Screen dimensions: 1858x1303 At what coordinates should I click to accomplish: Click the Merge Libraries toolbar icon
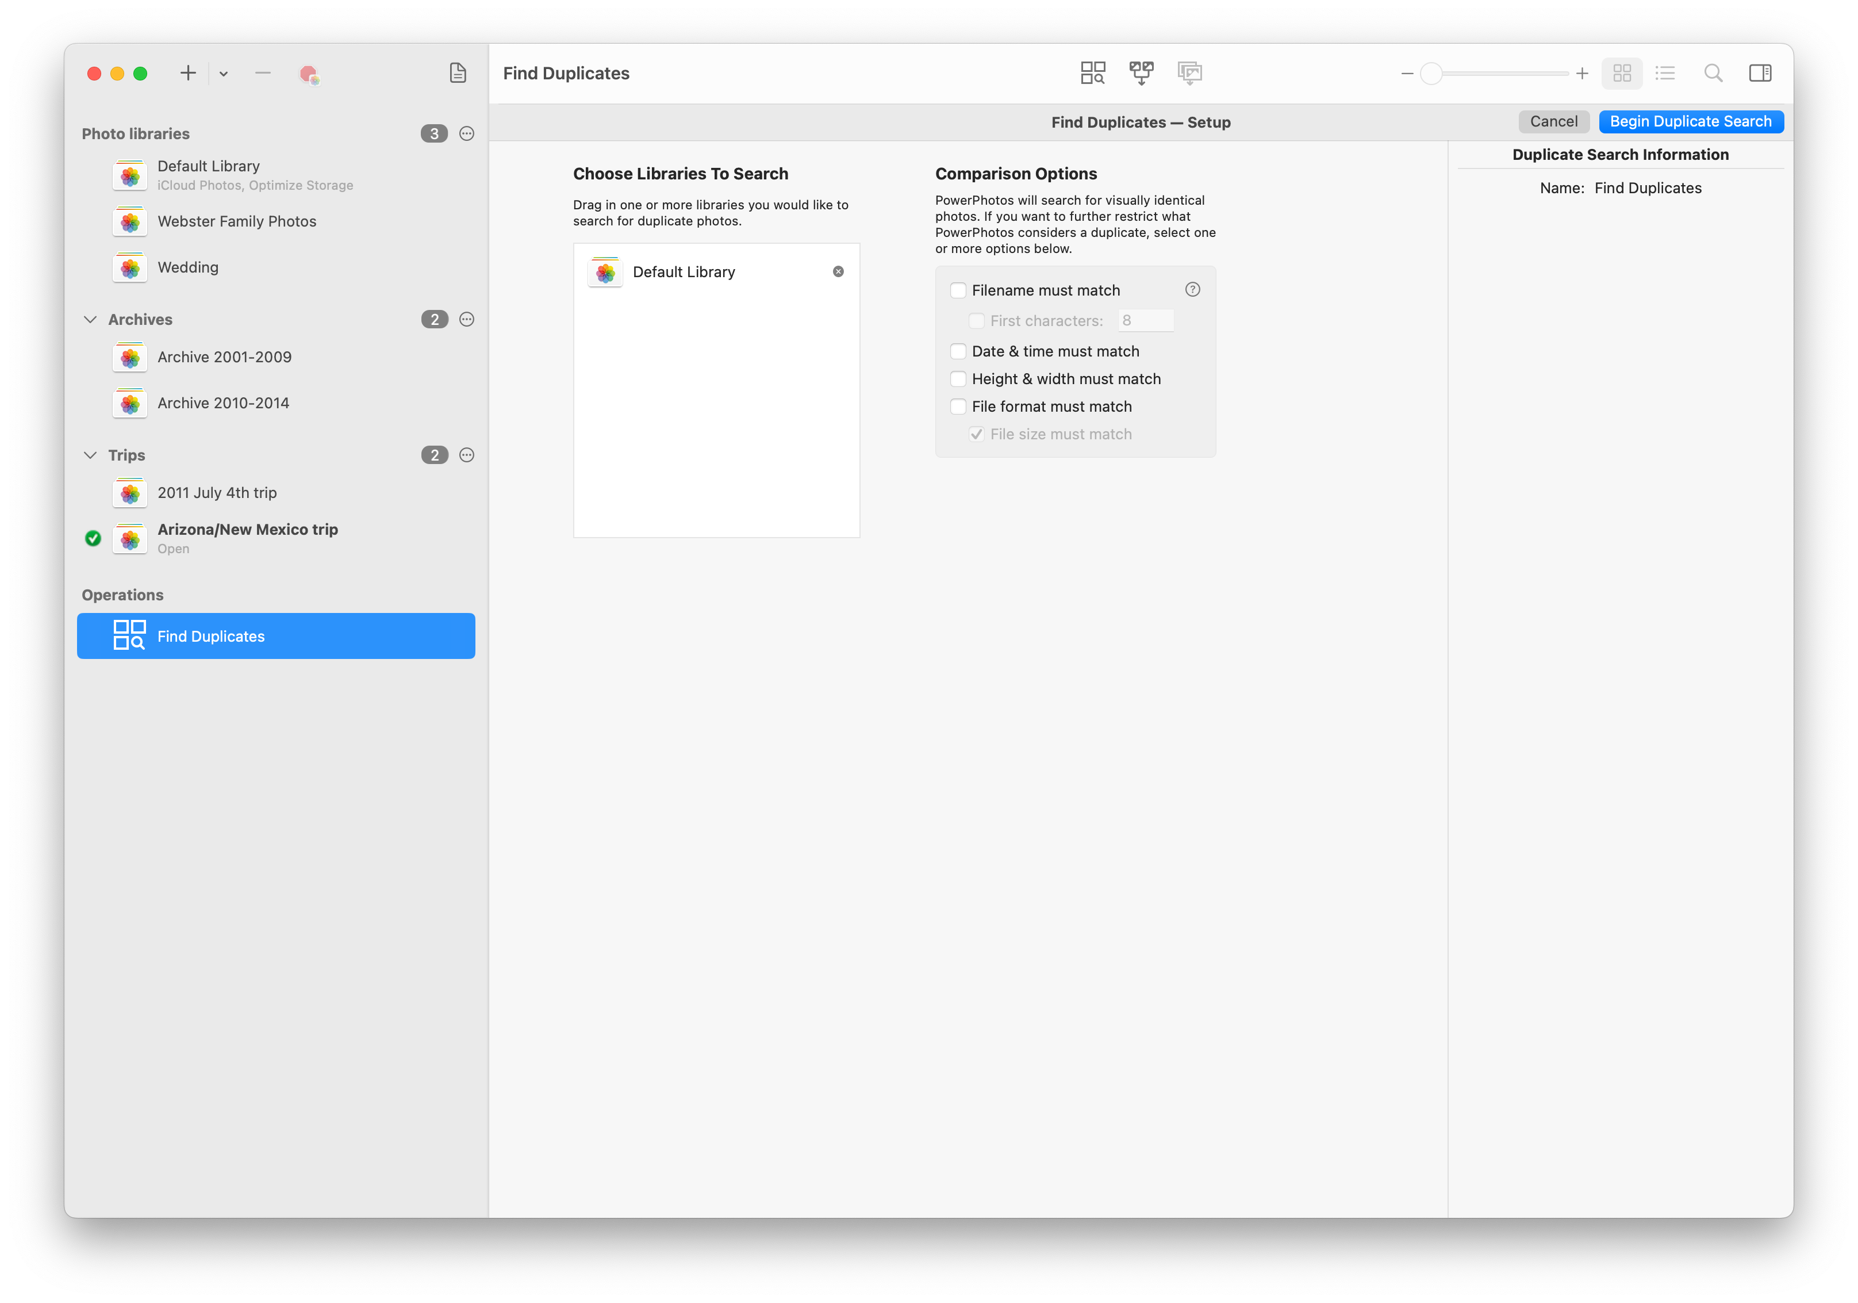1141,73
